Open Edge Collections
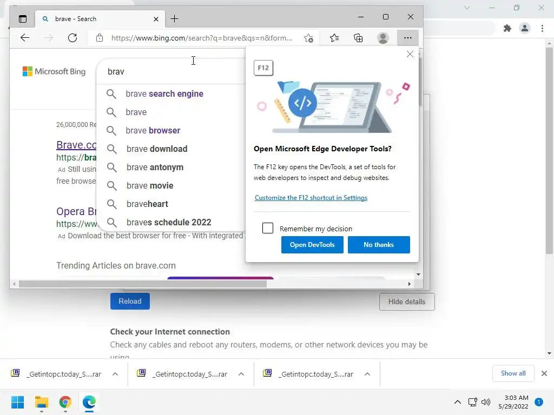The image size is (554, 415). (358, 38)
